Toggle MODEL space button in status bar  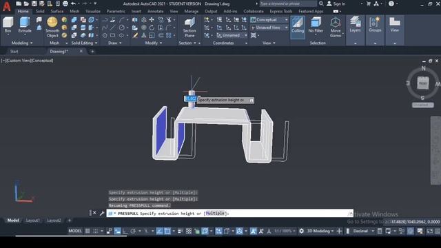point(75,231)
